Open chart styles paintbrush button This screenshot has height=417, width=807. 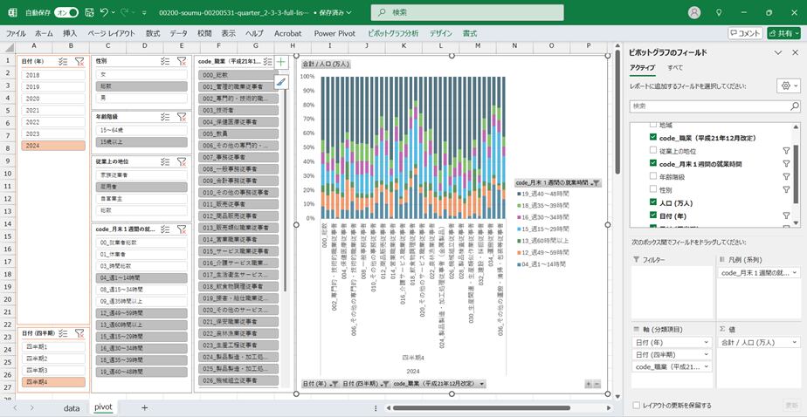281,81
